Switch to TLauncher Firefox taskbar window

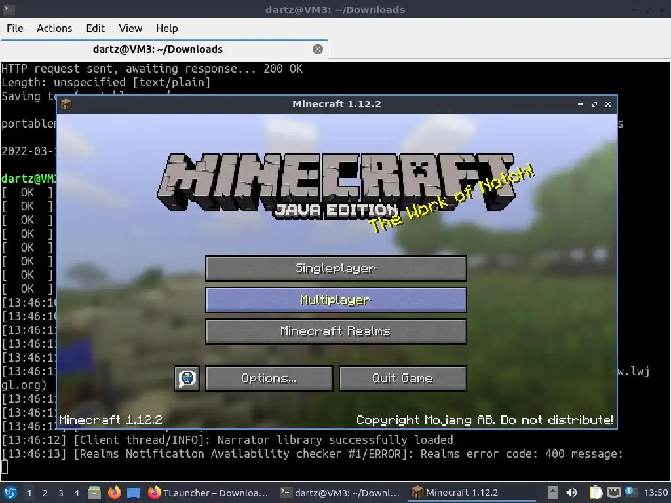coord(208,493)
